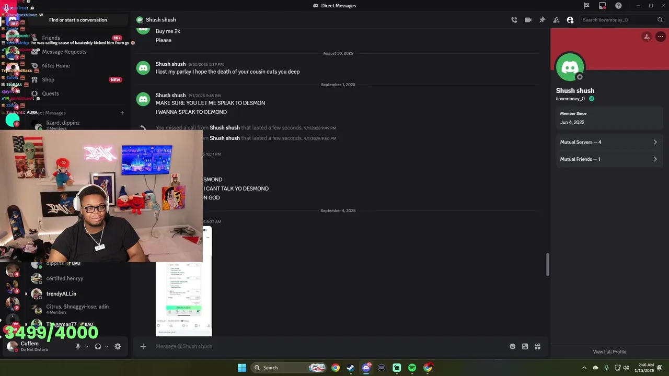Screen dimensions: 669x376
Task: Hide the user profile side panel
Action: pyautogui.click(x=570, y=20)
